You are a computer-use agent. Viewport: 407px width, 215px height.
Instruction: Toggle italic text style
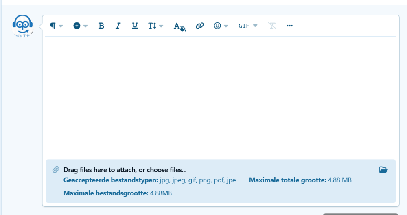[x=118, y=26]
